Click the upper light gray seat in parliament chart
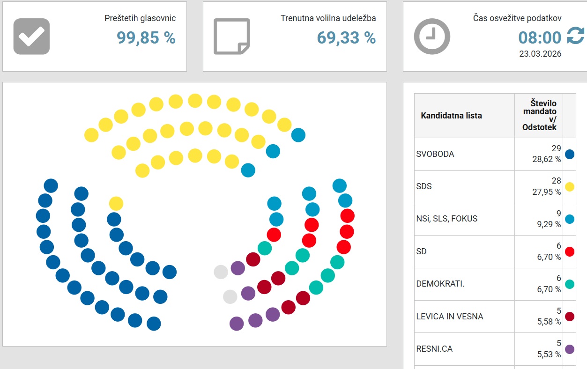Image resolution: width=587 pixels, height=369 pixels. [221, 272]
